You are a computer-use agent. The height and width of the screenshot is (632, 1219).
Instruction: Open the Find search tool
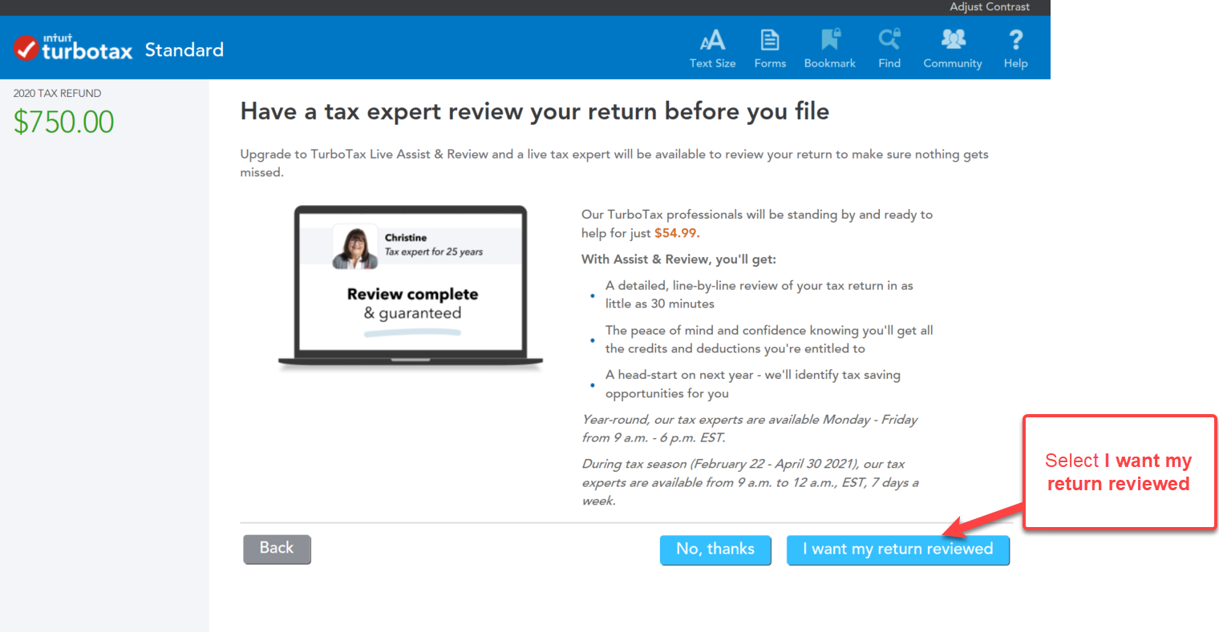(x=889, y=49)
